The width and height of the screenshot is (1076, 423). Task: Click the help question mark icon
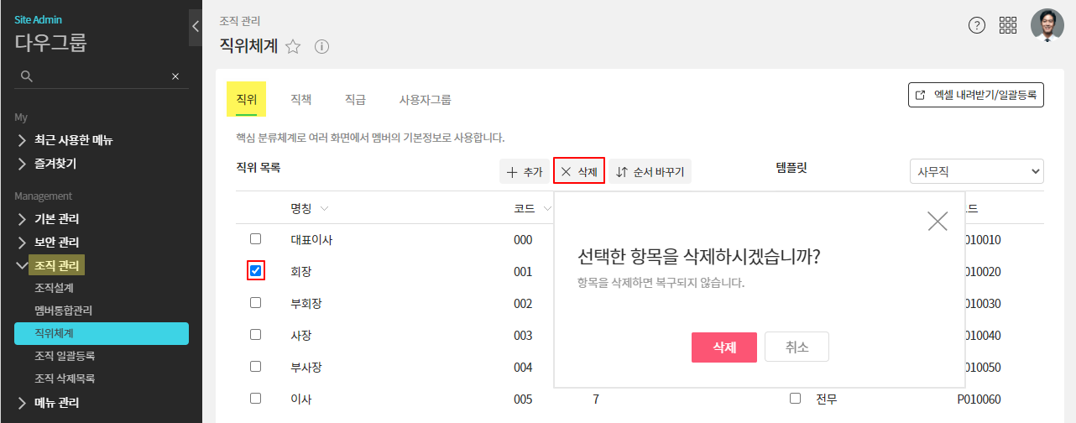(976, 25)
